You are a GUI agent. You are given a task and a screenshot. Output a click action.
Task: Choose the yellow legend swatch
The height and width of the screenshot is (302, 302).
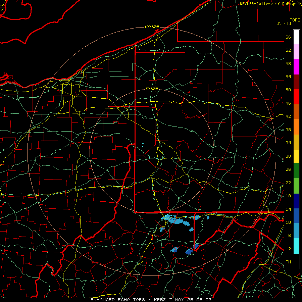(x=296, y=156)
